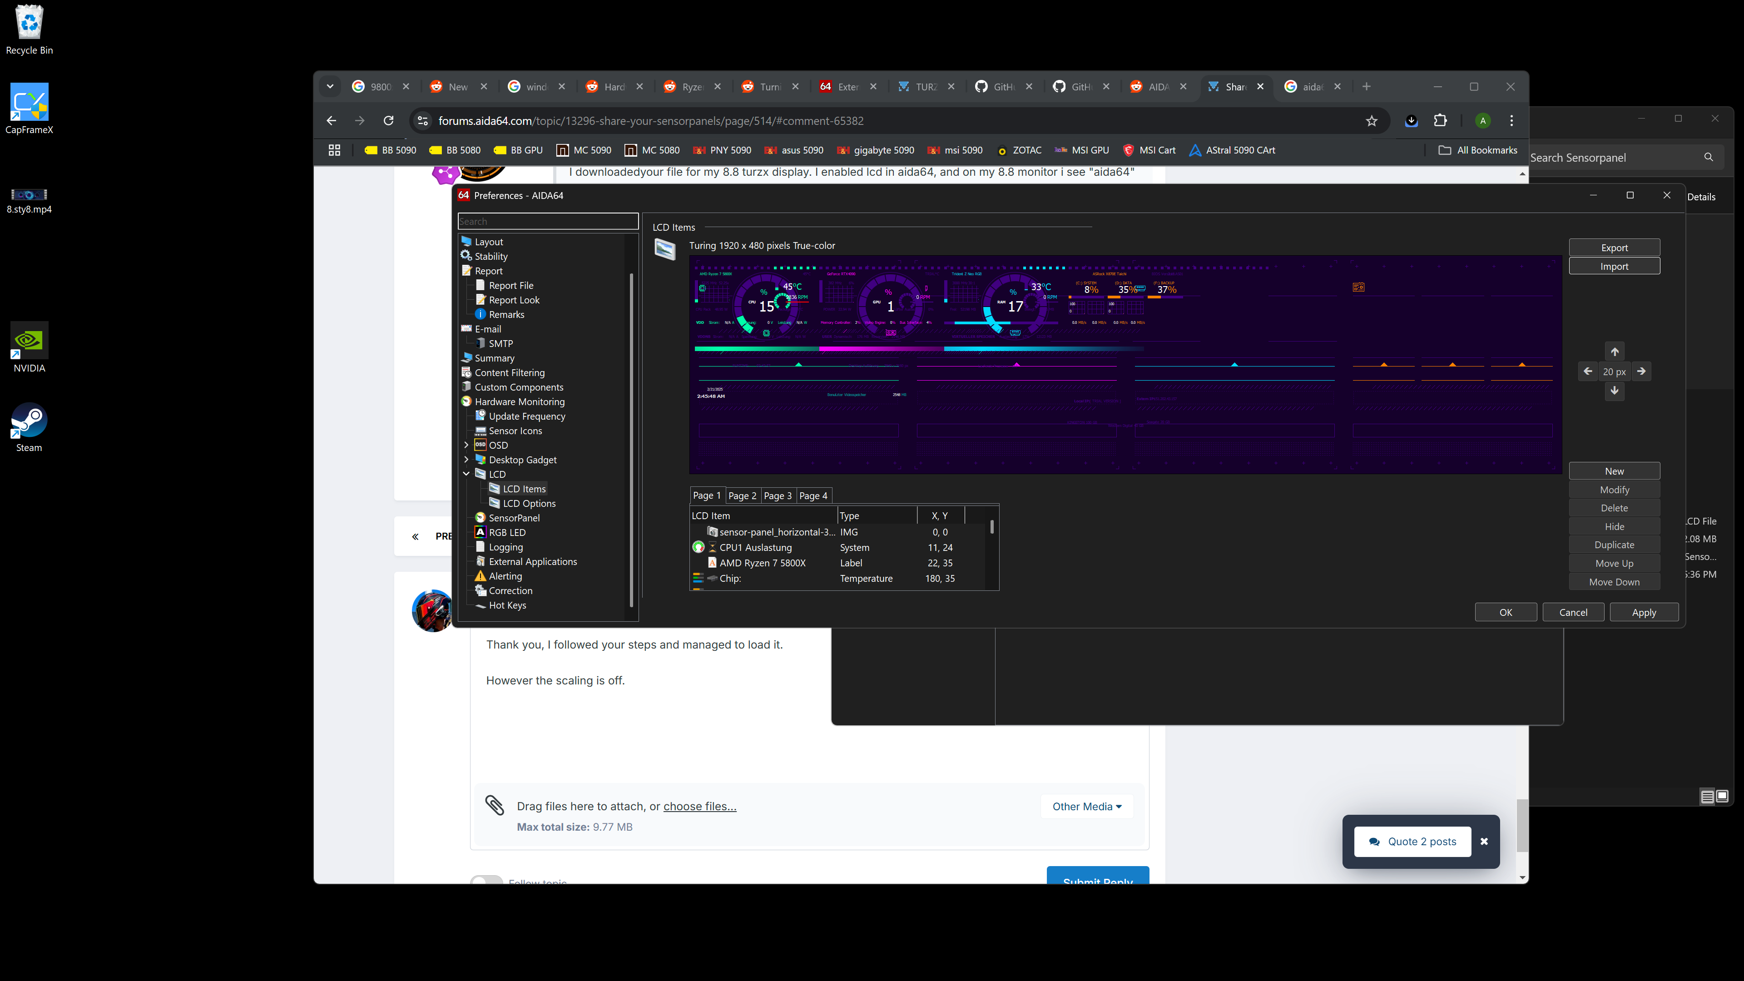Move LCD item up with arrow button
Screen dimensions: 1744x981
[x=1615, y=352]
